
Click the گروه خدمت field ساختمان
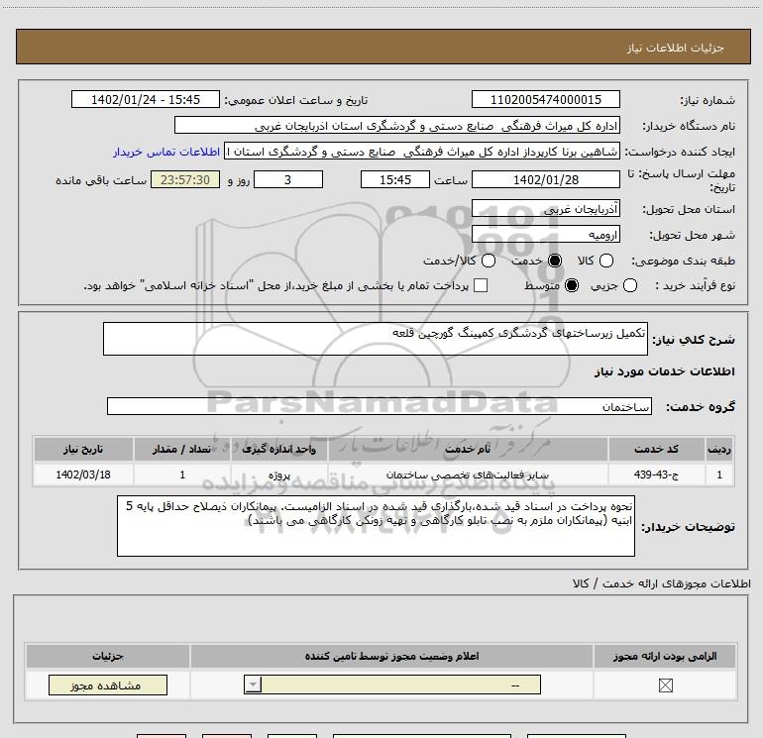point(380,407)
